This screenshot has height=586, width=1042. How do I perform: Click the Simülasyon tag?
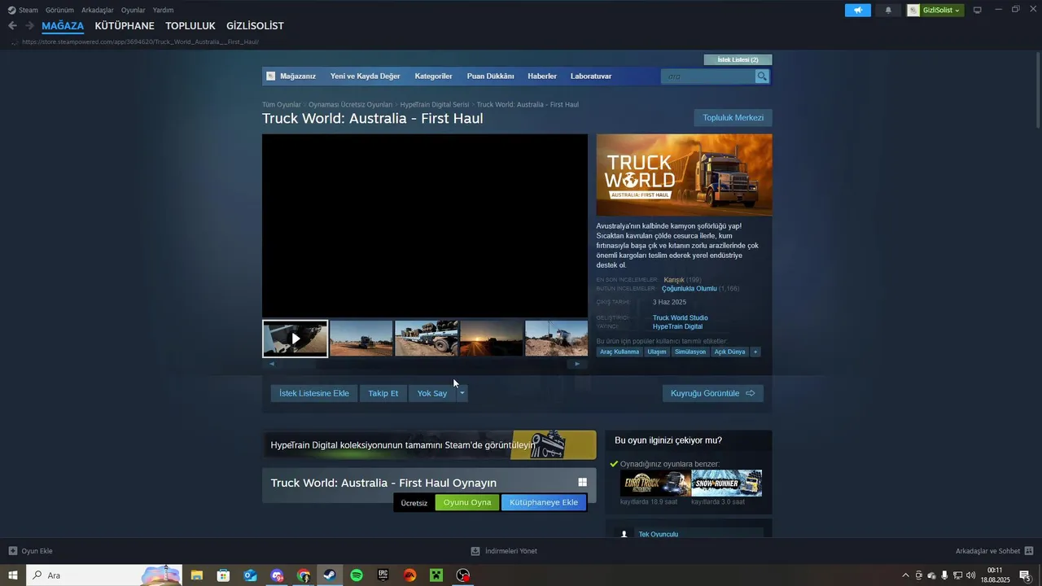pos(690,352)
